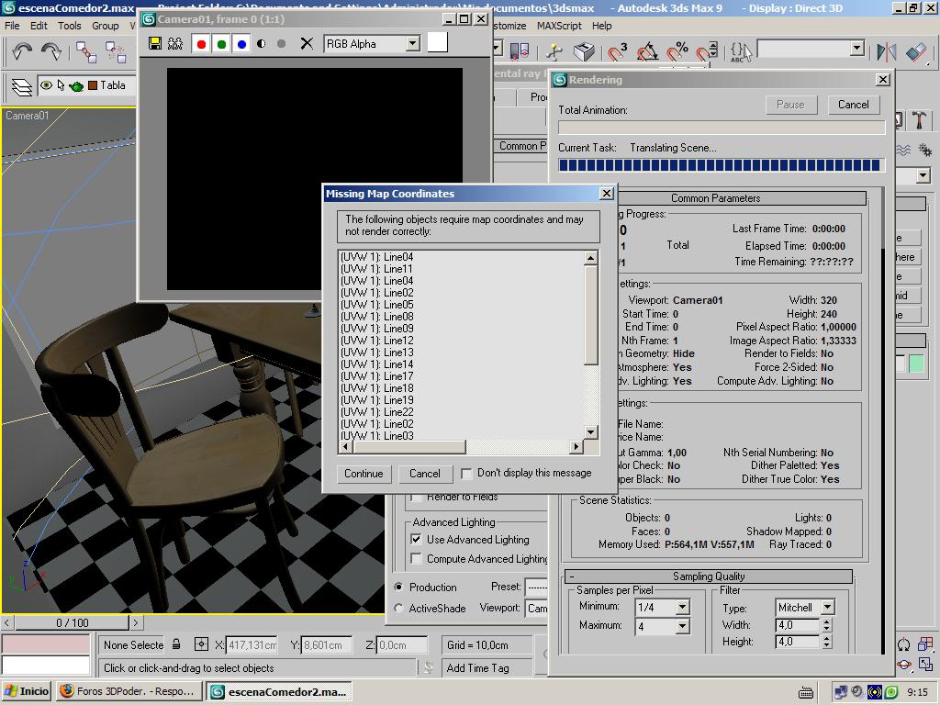940x705 pixels.
Task: Click Pause in Rendering dialog
Action: pos(790,105)
